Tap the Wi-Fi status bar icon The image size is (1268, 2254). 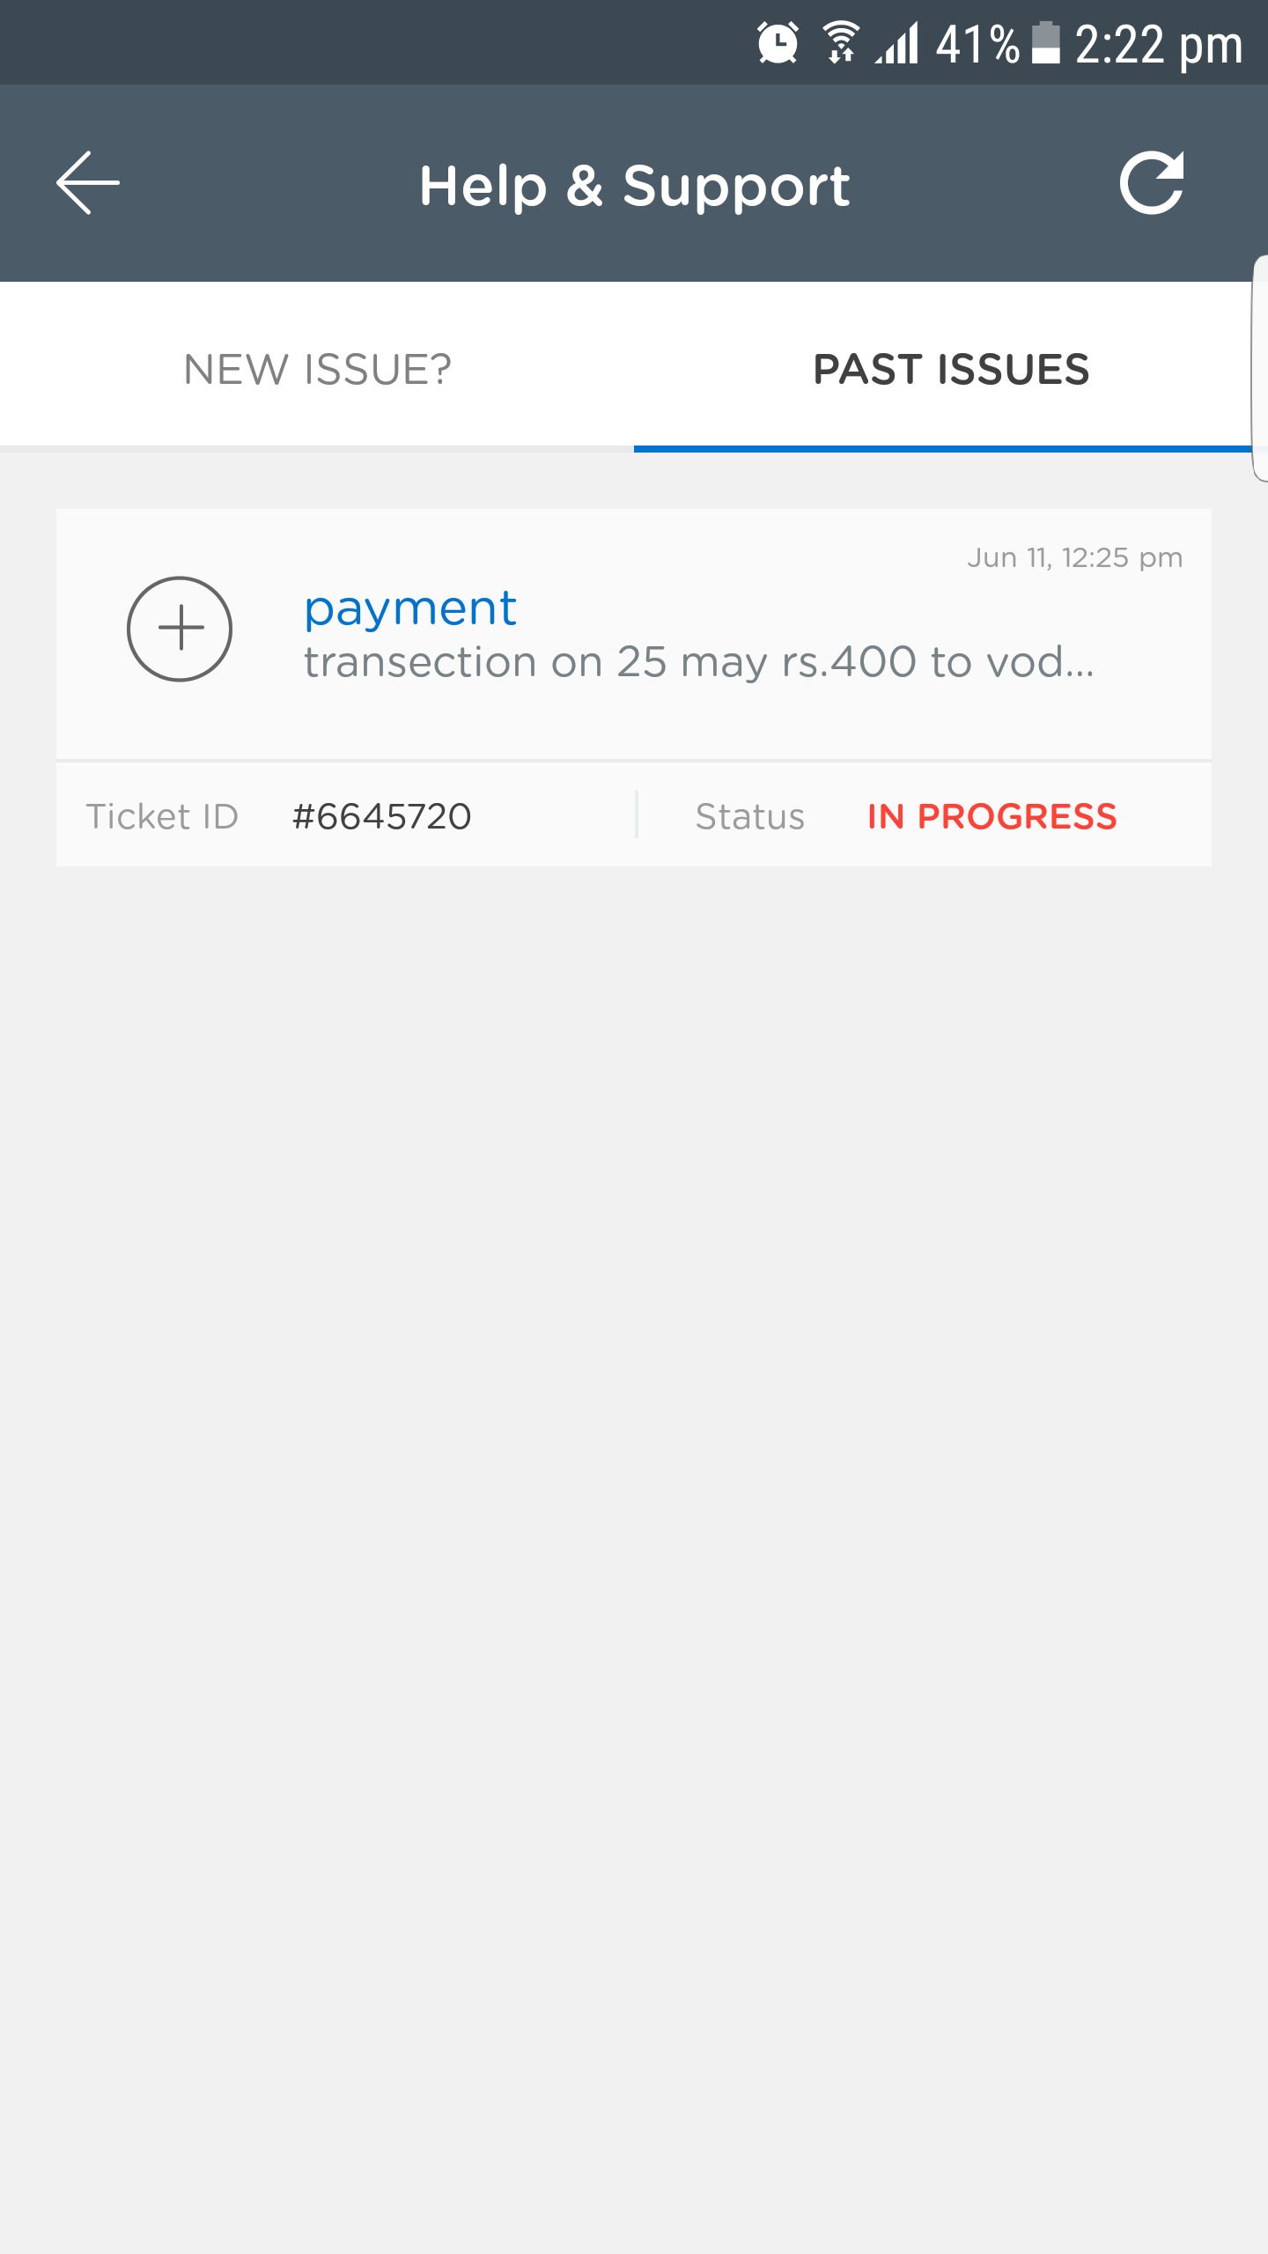tap(841, 42)
